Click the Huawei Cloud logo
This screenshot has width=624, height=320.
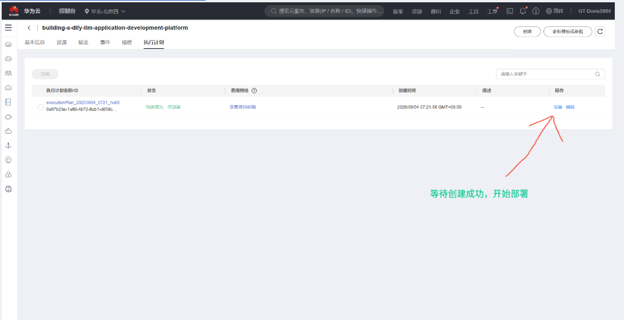13,11
